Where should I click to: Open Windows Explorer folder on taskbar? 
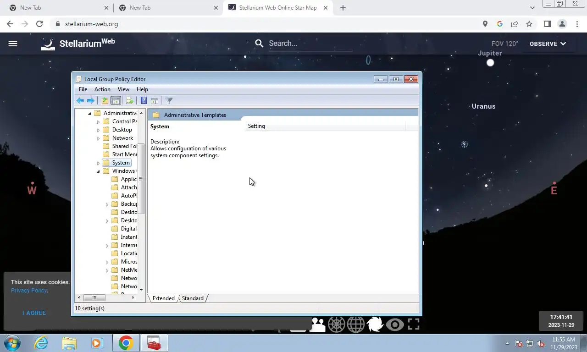[69, 343]
